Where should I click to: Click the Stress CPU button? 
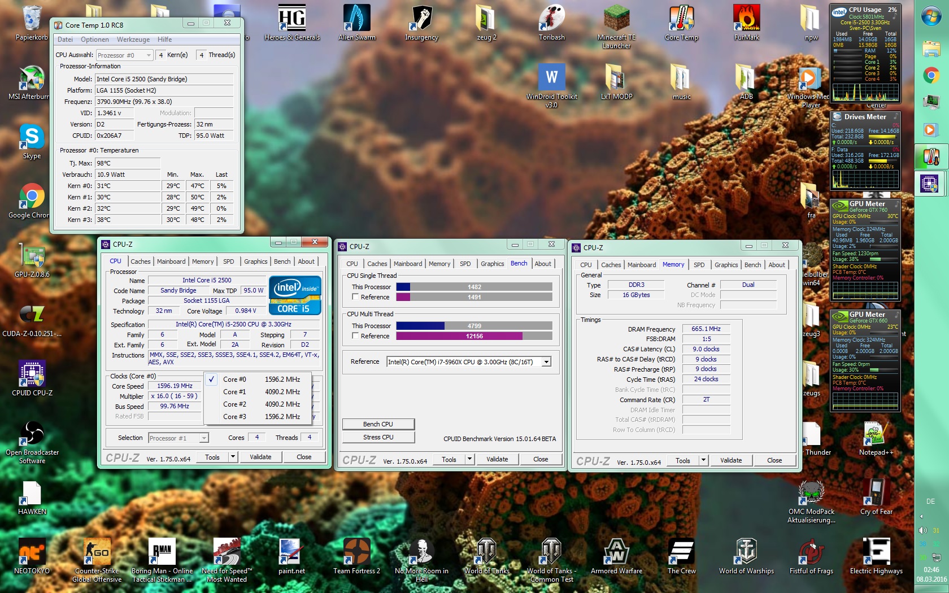click(378, 437)
